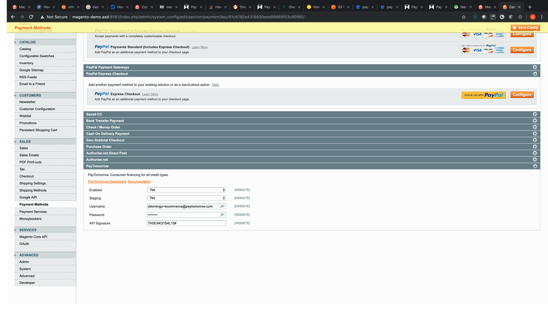The height and width of the screenshot is (312, 548).
Task: Bookmark page with star icon
Action: point(464,17)
